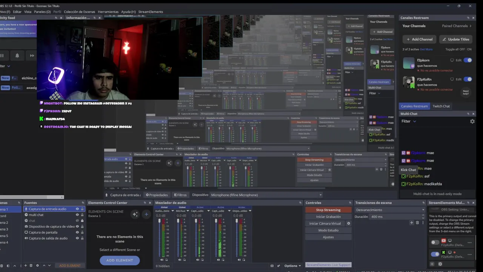The width and height of the screenshot is (483, 272).
Task: Hide Dispositivo de captura de video source
Action: click(x=77, y=227)
